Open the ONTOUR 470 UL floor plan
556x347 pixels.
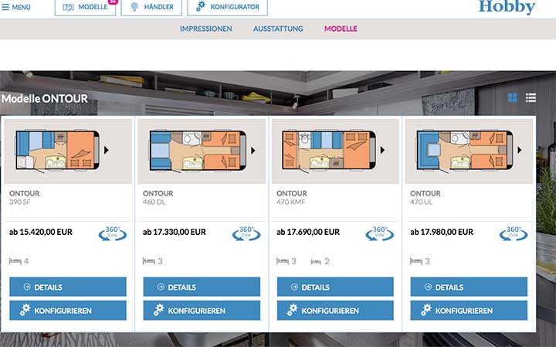click(465, 150)
